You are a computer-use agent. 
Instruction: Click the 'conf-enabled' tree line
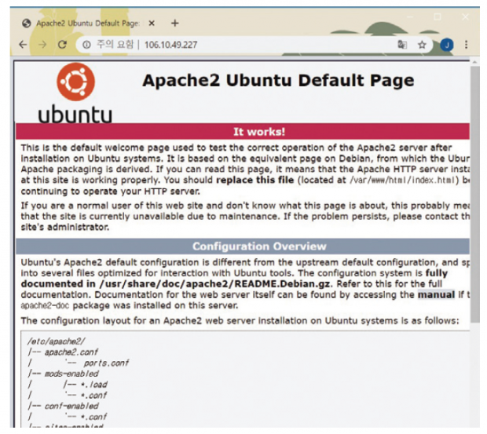[71, 406]
